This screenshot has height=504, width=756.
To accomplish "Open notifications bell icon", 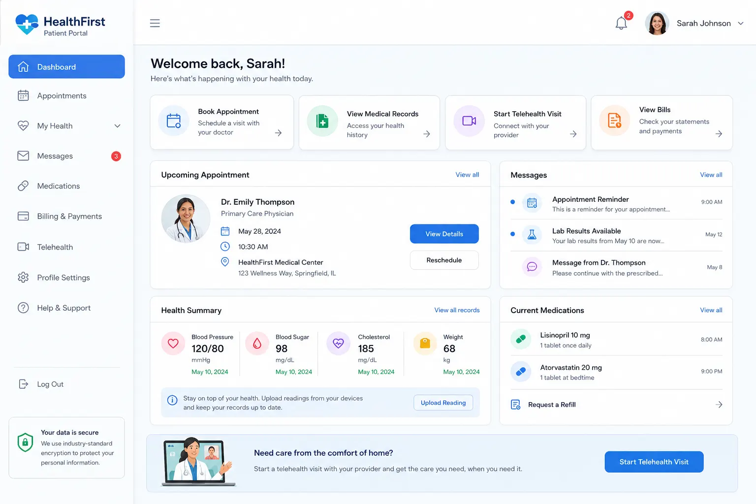I will click(621, 23).
